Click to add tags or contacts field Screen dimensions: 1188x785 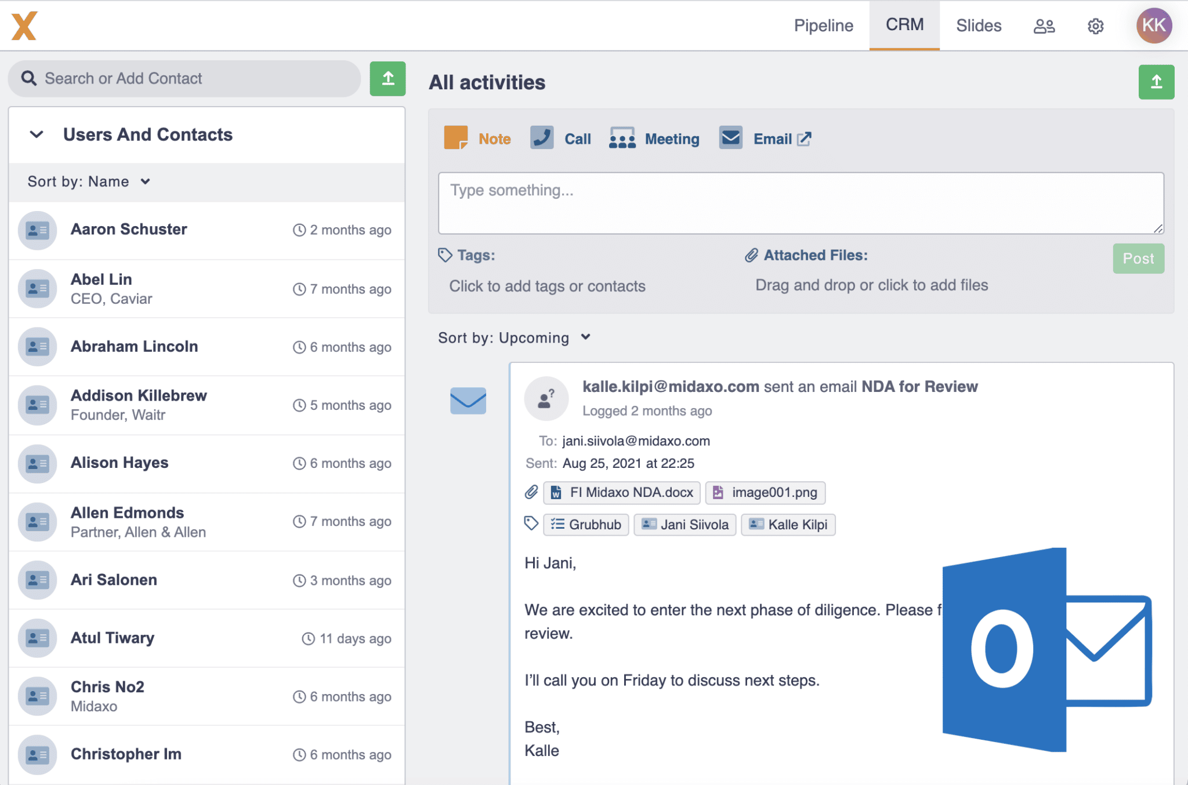(547, 286)
